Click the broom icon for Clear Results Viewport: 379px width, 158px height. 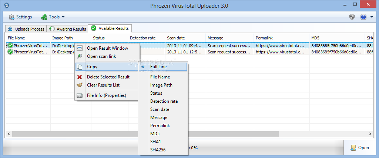point(80,85)
